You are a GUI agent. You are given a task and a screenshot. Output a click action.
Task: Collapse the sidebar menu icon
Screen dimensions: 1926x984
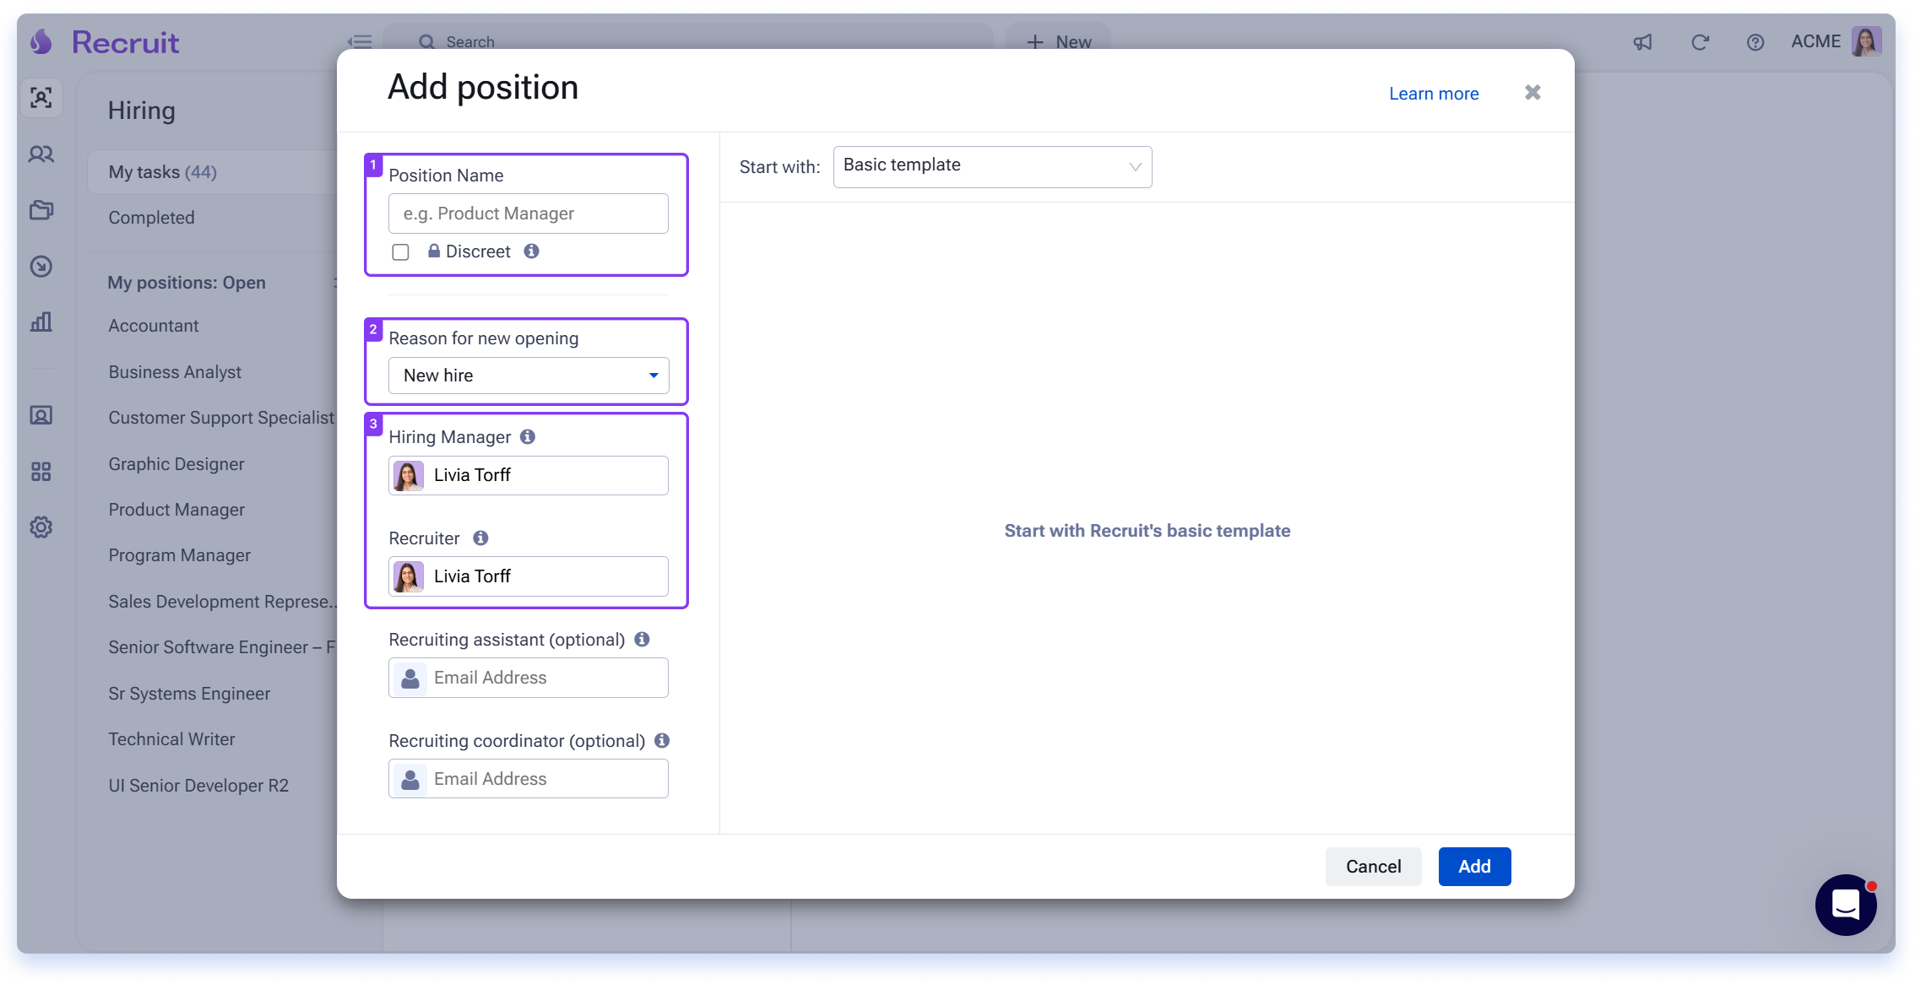[360, 41]
